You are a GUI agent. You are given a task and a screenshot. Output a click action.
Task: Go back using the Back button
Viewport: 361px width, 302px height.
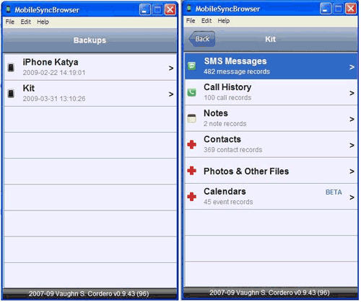tap(201, 39)
